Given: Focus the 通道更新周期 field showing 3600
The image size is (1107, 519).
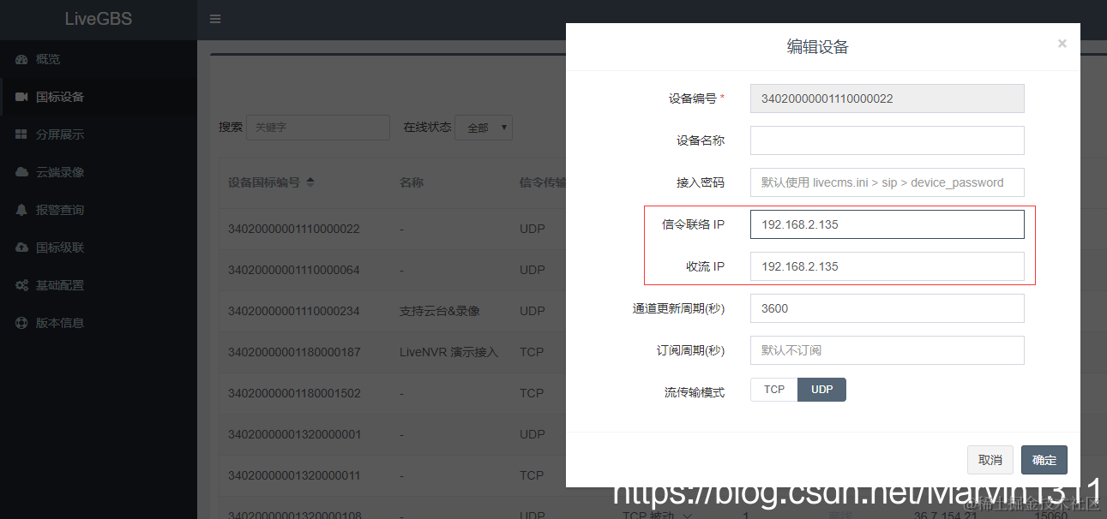Looking at the screenshot, I should (887, 308).
